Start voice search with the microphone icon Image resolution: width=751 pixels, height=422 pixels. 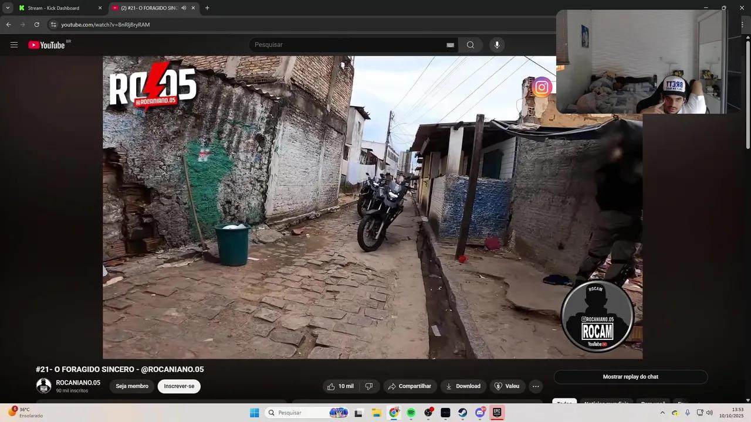click(497, 45)
